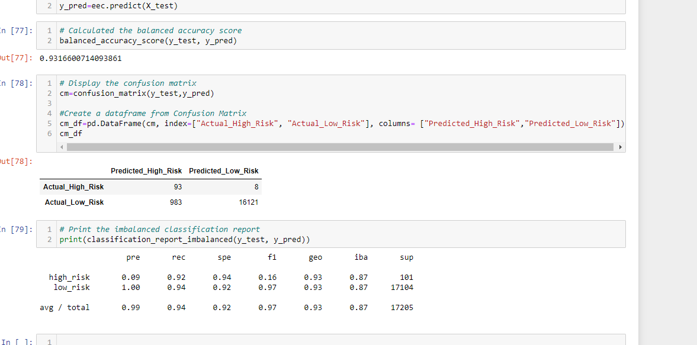Click the high_risk row label in the report

coord(69,278)
